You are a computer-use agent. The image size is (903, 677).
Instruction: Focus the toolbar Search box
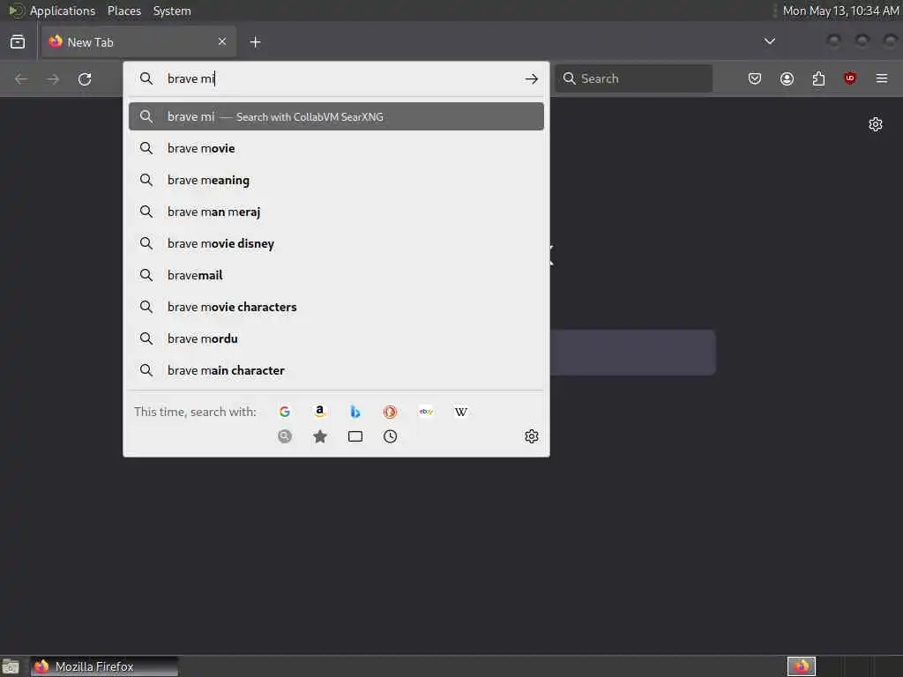(x=633, y=78)
